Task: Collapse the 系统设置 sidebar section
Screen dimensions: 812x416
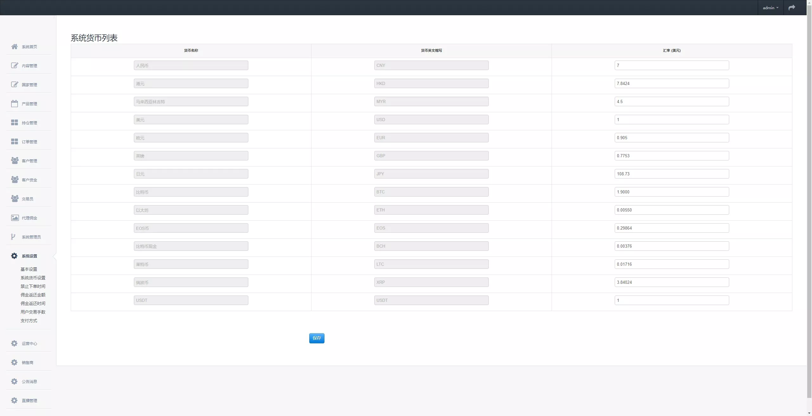Action: tap(29, 256)
